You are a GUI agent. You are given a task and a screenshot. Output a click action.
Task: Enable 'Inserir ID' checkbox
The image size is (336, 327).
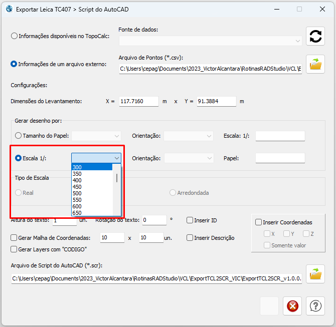(190, 220)
